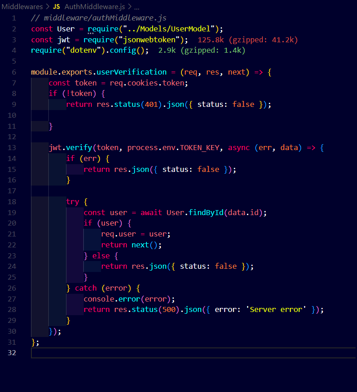Click 'next()' call on line 22
Screen dimensions: 357x392
(145, 245)
